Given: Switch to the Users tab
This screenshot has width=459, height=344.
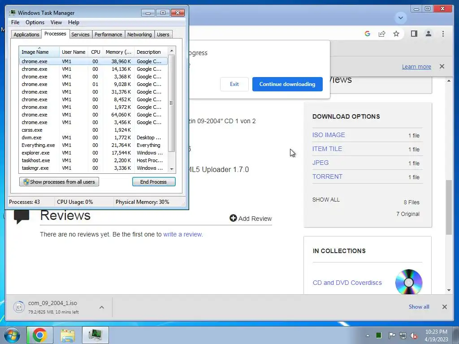Looking at the screenshot, I should [163, 34].
